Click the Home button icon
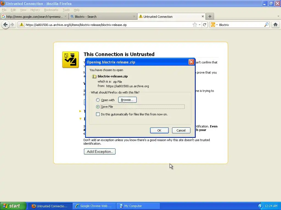281x210 pixels. coord(276,25)
